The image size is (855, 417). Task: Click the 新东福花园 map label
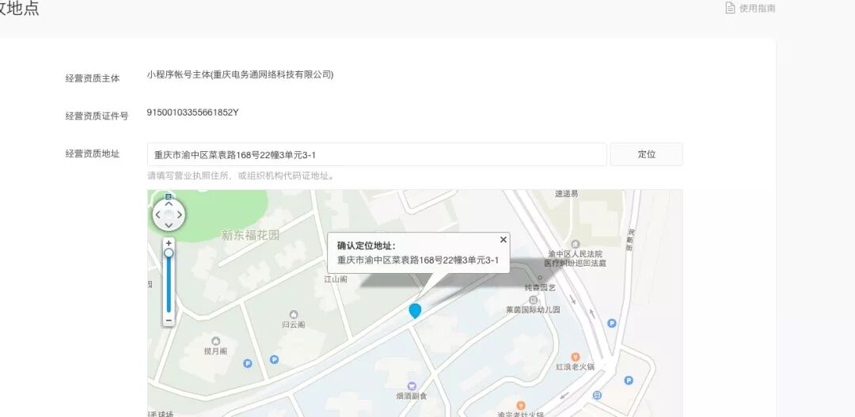(250, 236)
